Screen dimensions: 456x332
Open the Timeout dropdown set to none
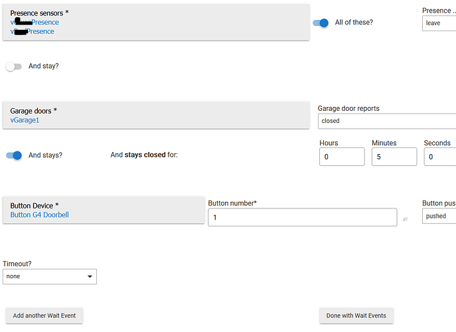click(x=50, y=276)
